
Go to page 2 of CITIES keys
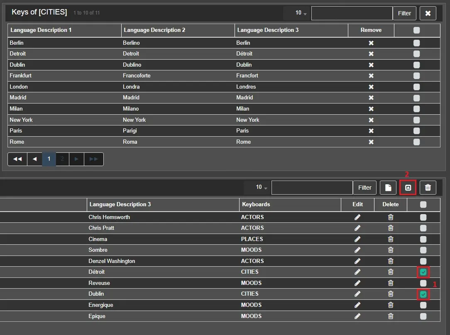[x=62, y=159]
